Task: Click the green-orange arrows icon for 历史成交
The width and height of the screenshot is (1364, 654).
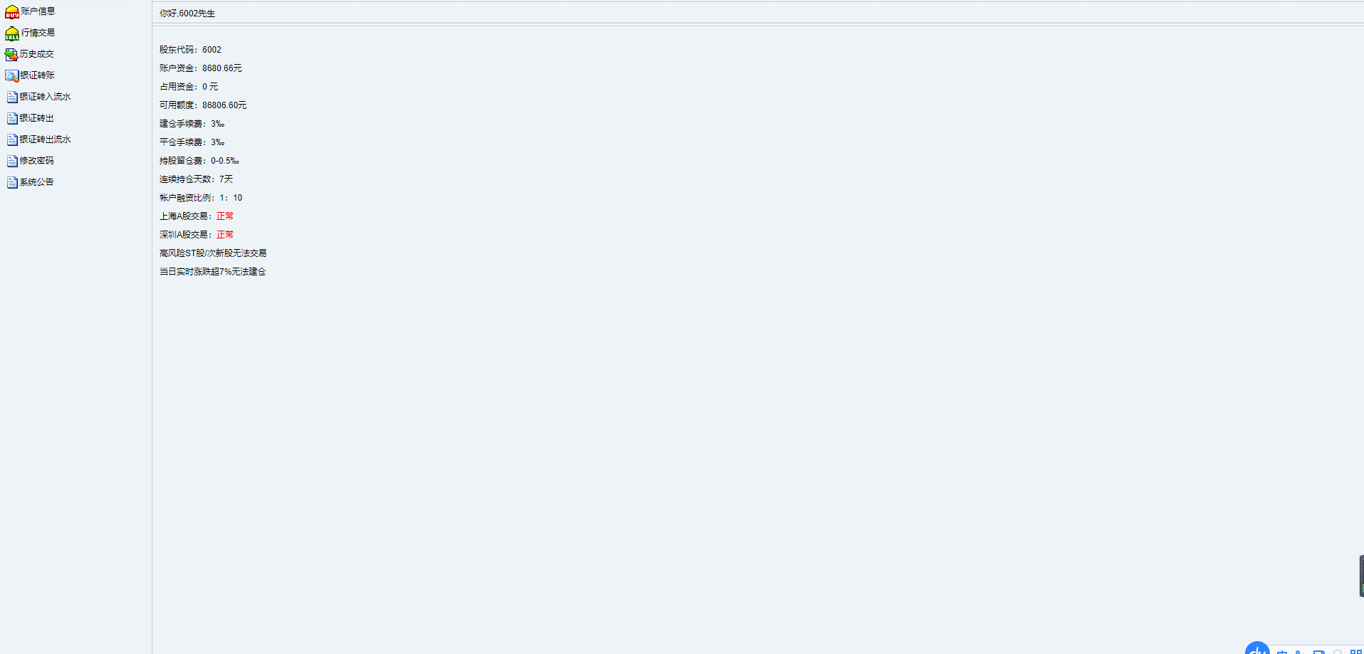Action: click(11, 54)
